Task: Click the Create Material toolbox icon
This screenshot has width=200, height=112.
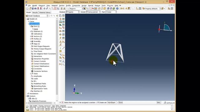Action: [60, 16]
